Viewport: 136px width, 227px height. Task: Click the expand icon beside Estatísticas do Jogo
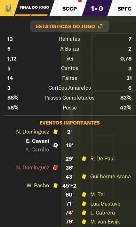(x=100, y=26)
